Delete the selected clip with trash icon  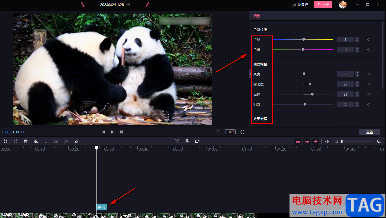click(x=26, y=141)
